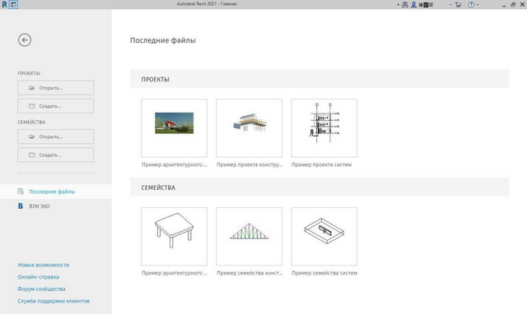This screenshot has height=314, width=527.
Task: Click the recent files icon in the sidebar
Action: (21, 192)
